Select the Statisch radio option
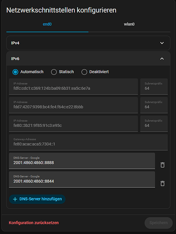Image resolution: width=176 pixels, height=234 pixels. pos(54,72)
